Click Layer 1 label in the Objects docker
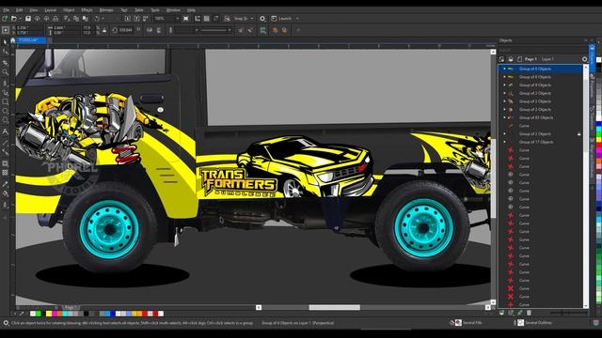The image size is (602, 338). (x=547, y=59)
